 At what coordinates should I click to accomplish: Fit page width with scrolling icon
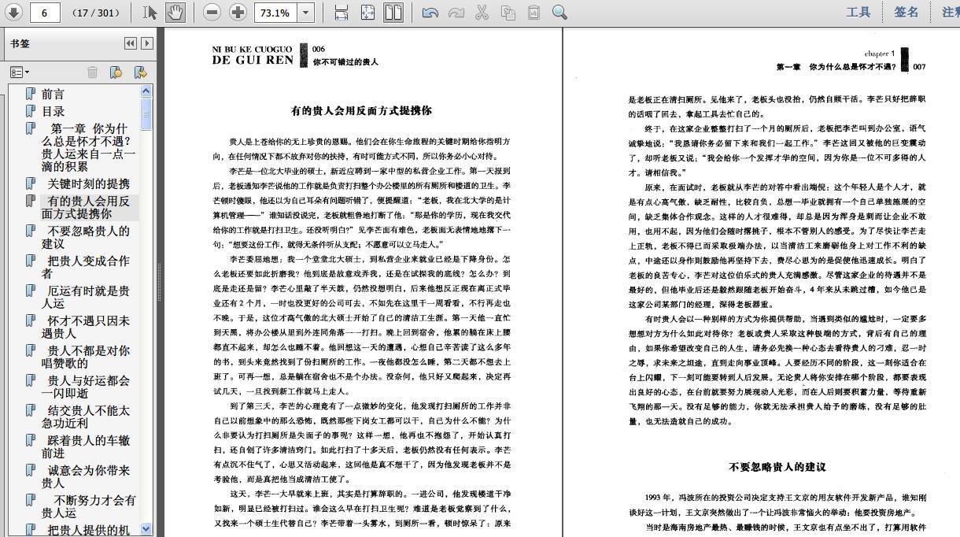coord(341,12)
